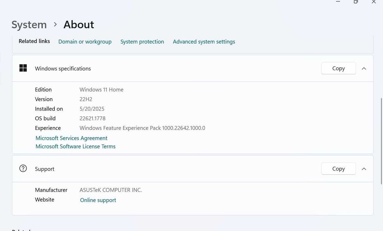Close the Settings window
This screenshot has height=231, width=383.
coord(373,2)
